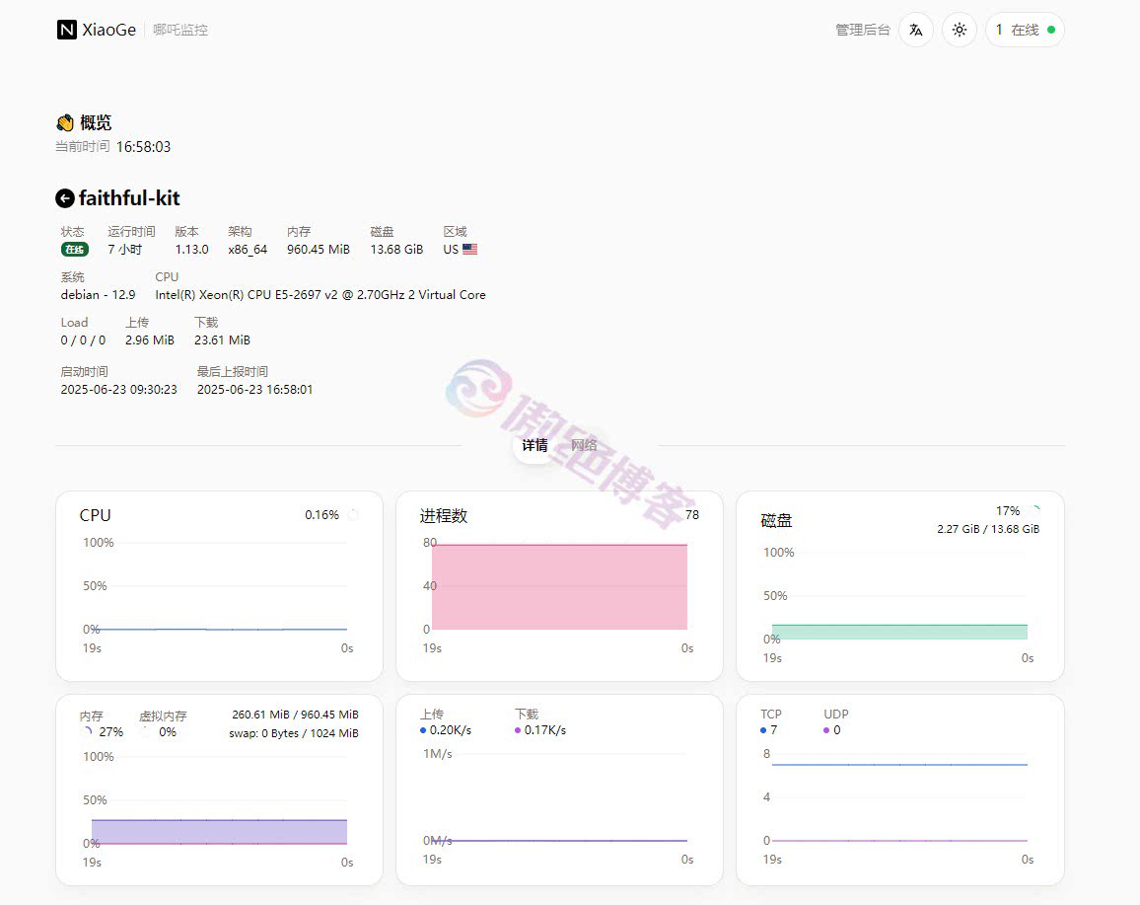Image resolution: width=1140 pixels, height=905 pixels.
Task: Click the Load value 0 / 0 / 0
Action: click(x=83, y=339)
